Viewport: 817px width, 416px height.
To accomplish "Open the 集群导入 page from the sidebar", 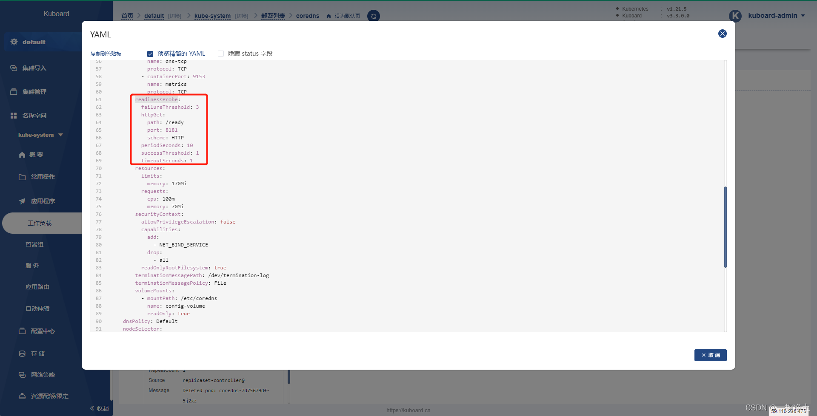I will click(x=34, y=68).
